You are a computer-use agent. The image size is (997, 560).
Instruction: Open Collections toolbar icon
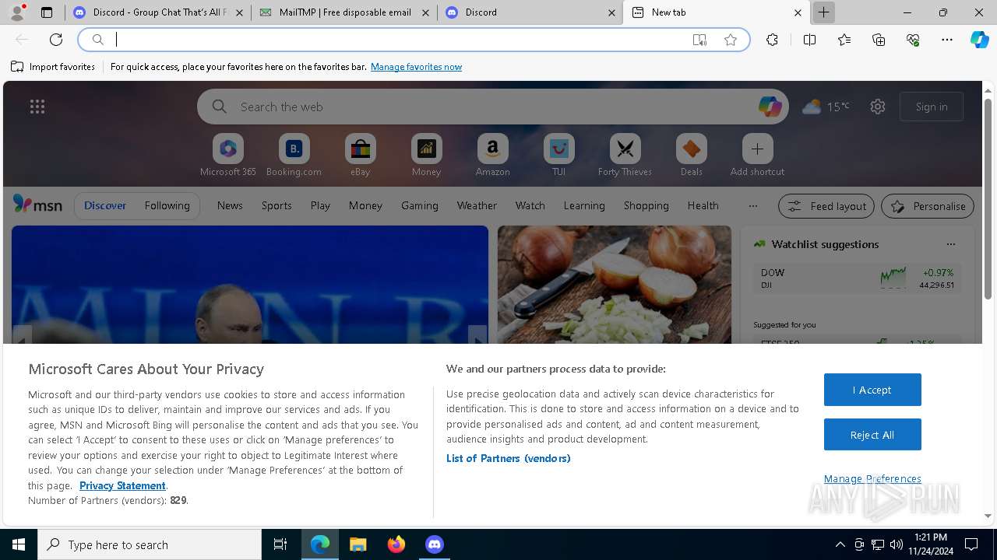click(x=879, y=40)
